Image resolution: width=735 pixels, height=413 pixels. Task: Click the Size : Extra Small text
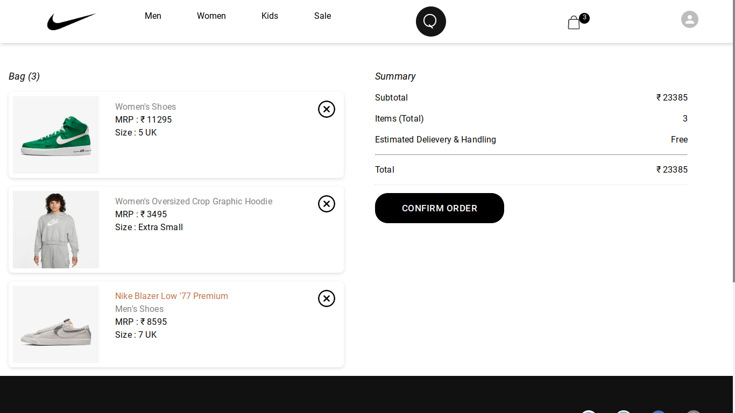point(149,227)
